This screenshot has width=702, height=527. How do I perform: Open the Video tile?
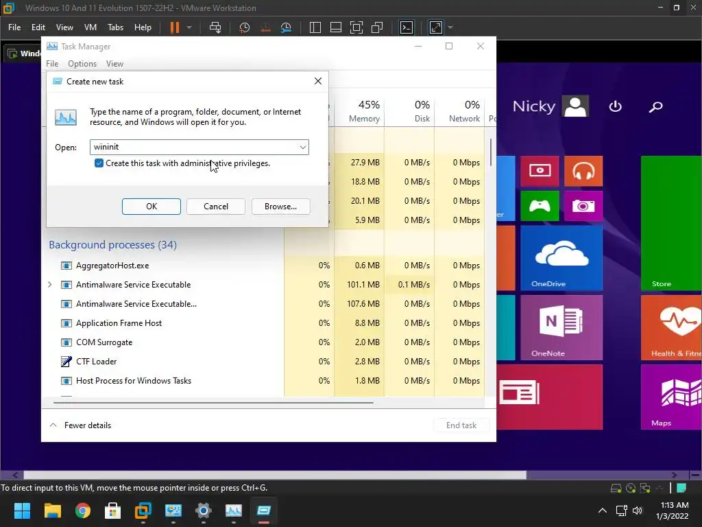pos(540,171)
